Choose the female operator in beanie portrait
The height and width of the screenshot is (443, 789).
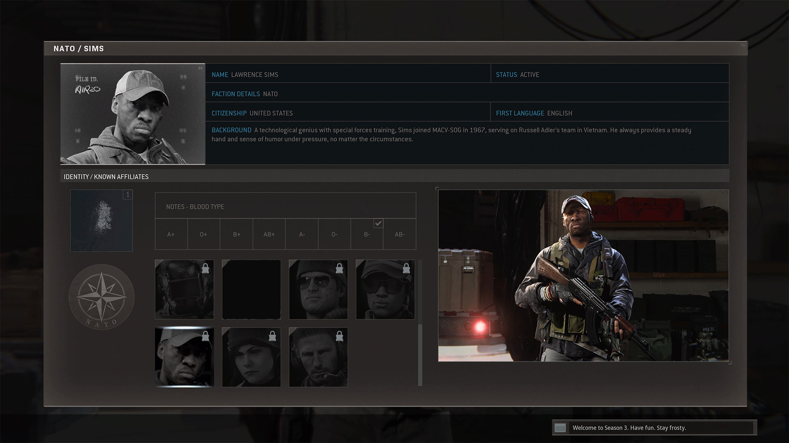pyautogui.click(x=251, y=357)
